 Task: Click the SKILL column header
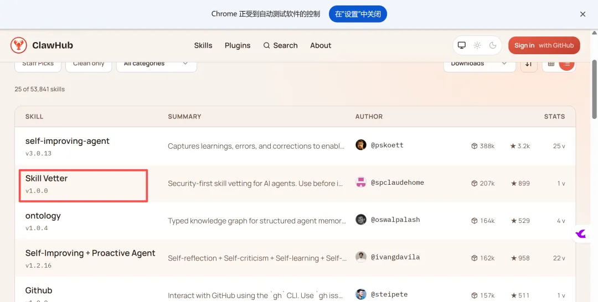tap(34, 117)
